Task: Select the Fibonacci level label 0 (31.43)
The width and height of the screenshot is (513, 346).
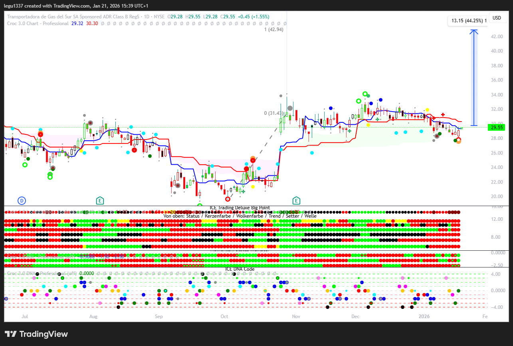Action: click(274, 113)
